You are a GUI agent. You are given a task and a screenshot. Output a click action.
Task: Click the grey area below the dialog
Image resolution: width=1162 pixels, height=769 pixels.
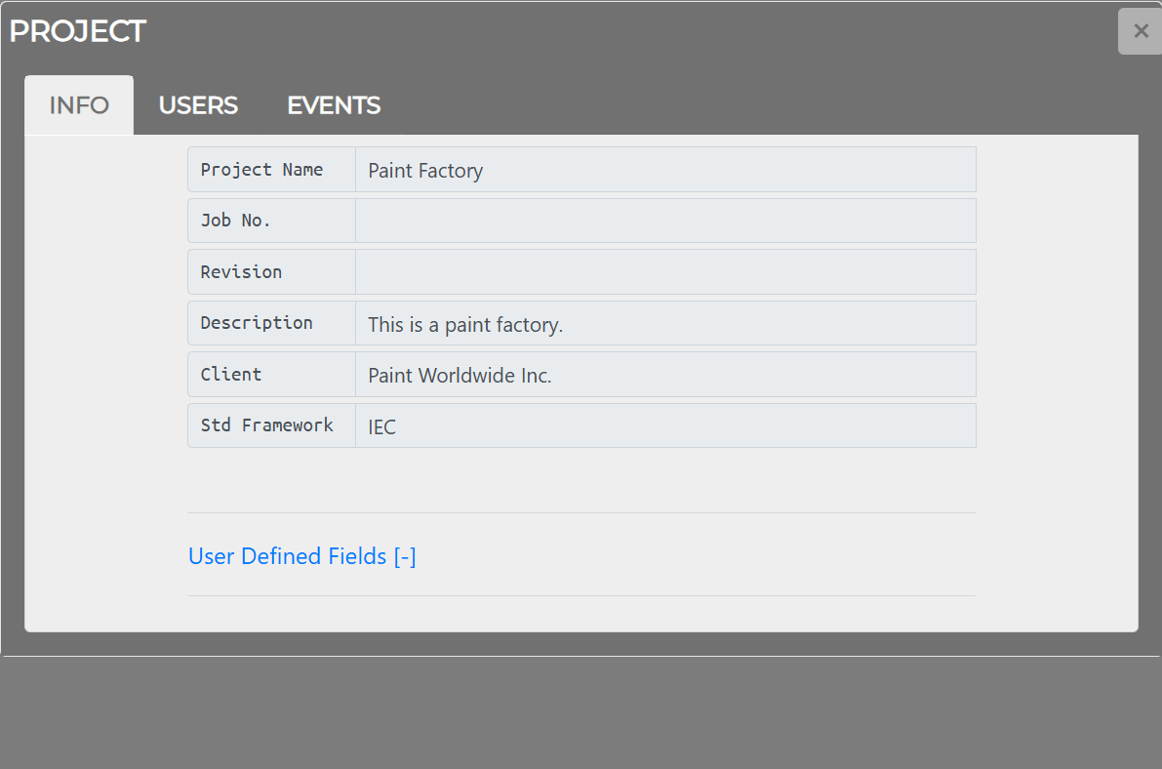(x=581, y=713)
